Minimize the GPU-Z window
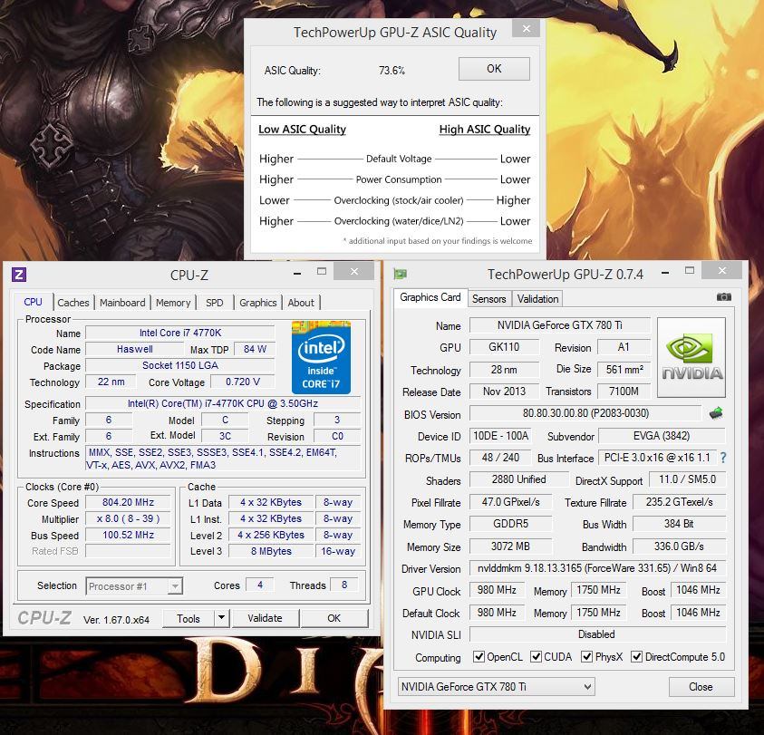 click(665, 273)
